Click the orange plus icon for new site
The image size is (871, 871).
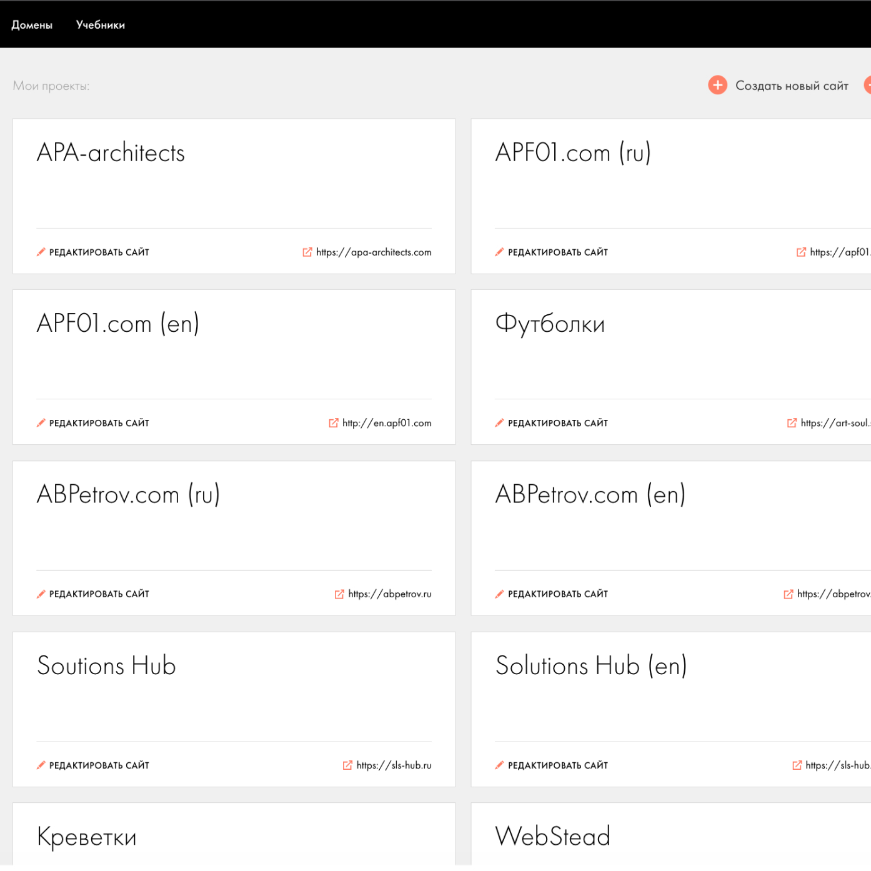click(717, 85)
